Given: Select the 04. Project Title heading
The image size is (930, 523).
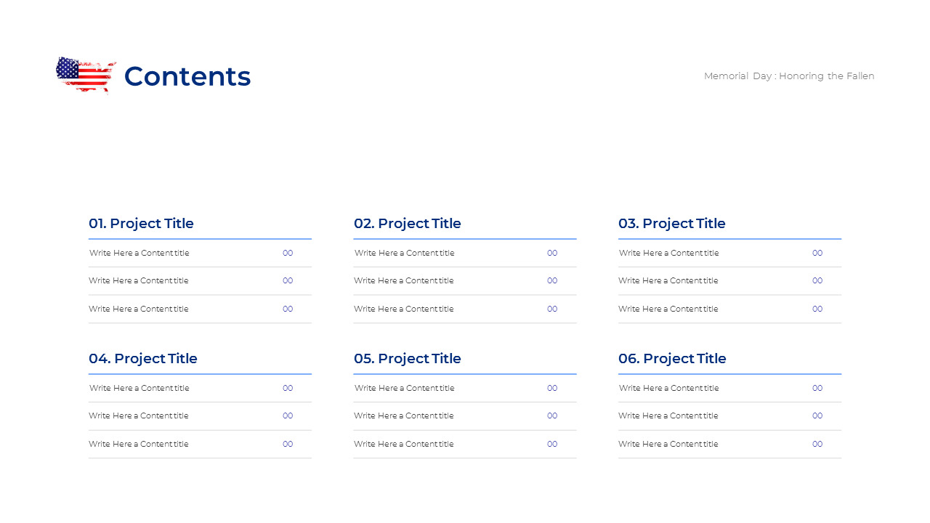Looking at the screenshot, I should (143, 359).
